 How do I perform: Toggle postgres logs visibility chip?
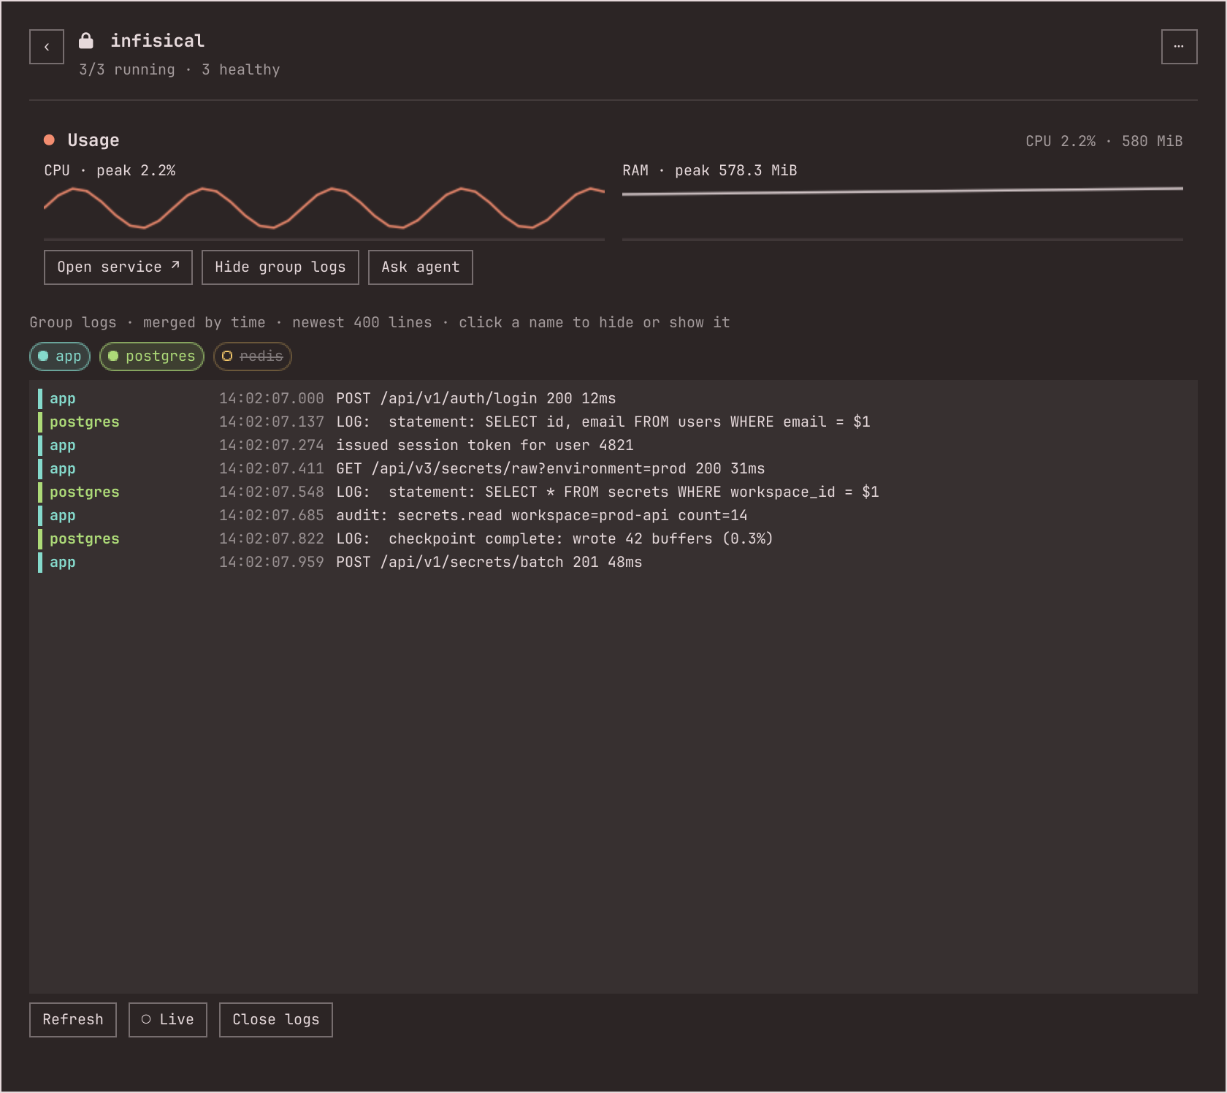click(x=152, y=357)
